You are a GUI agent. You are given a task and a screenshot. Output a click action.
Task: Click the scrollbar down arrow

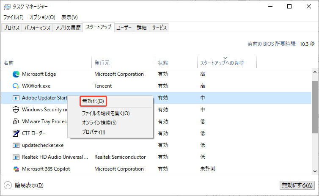[x=315, y=171]
